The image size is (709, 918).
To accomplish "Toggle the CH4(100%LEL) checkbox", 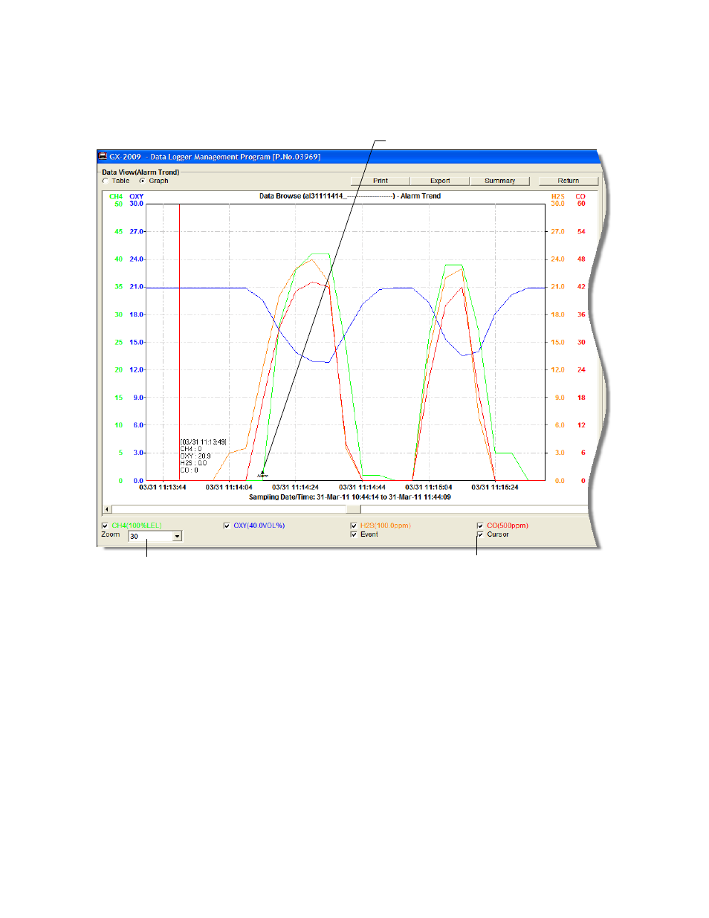I will [x=105, y=526].
